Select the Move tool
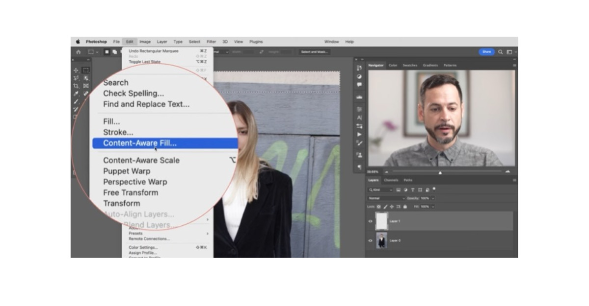 76,70
